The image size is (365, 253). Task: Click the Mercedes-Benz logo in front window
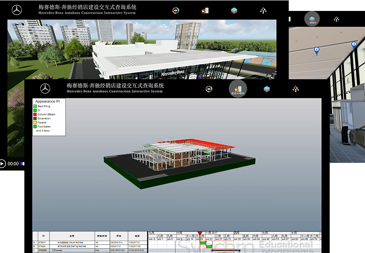click(45, 89)
